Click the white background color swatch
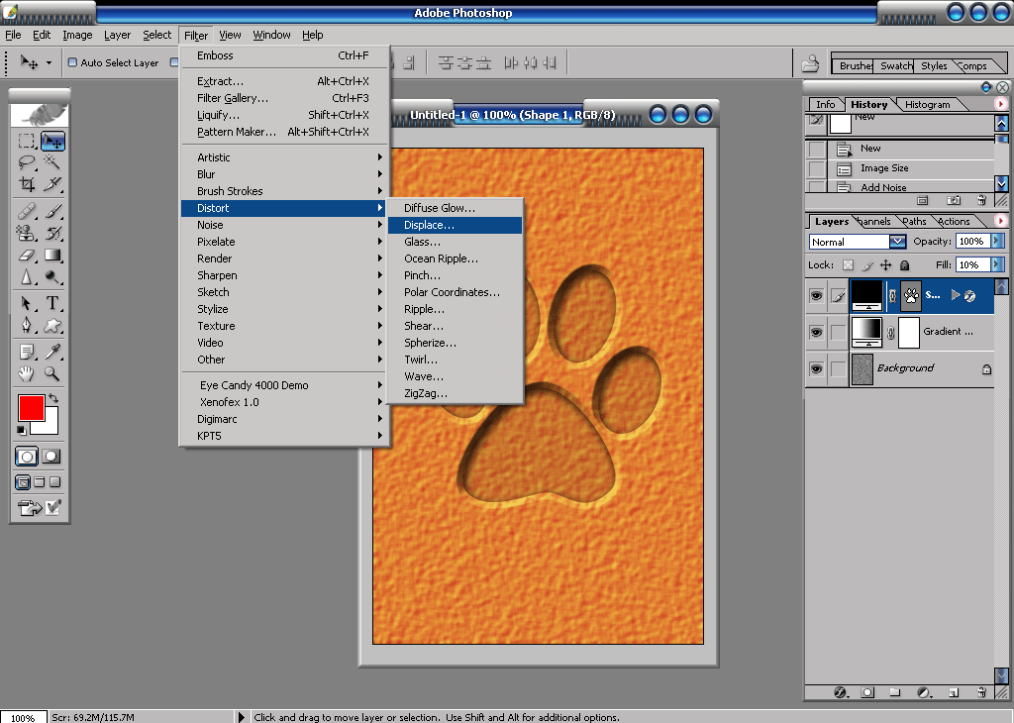 tap(48, 424)
